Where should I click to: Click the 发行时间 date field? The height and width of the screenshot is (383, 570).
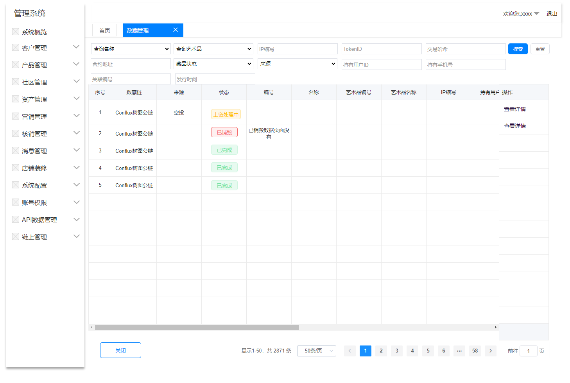click(x=215, y=79)
